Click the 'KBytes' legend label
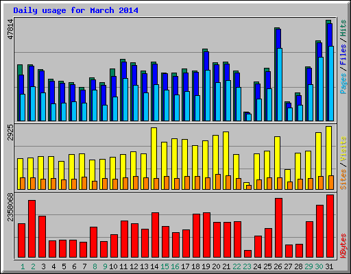351x274 pixels. point(343,246)
